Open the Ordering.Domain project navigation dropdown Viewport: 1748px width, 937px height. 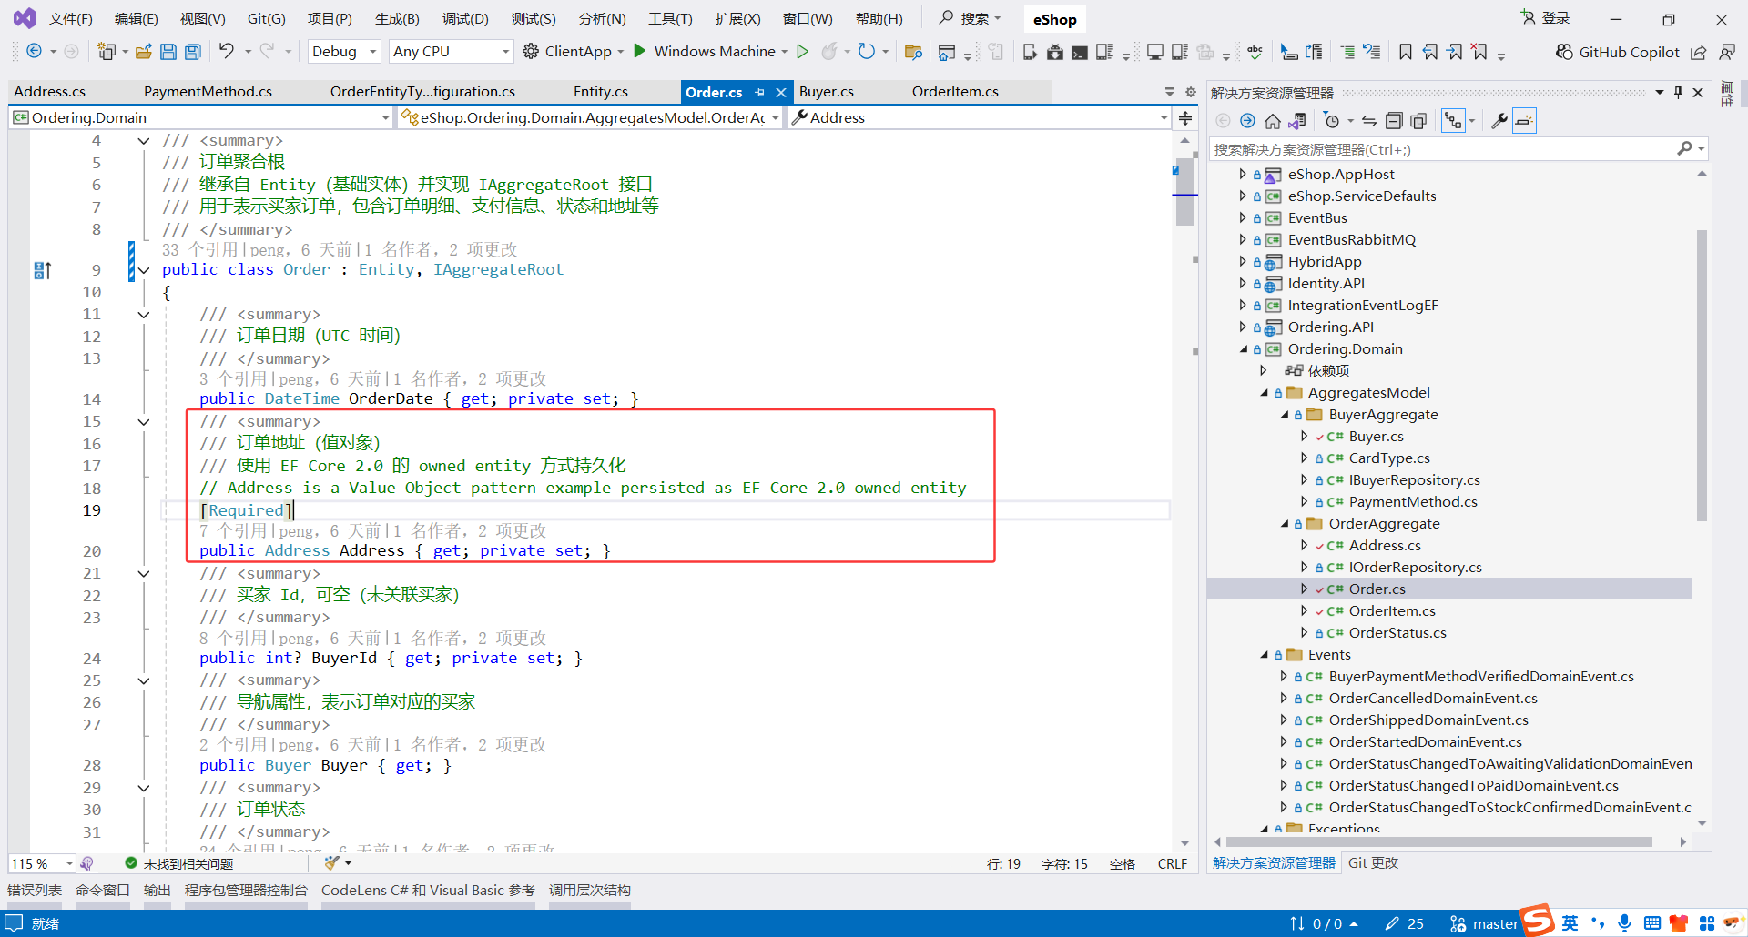(201, 118)
